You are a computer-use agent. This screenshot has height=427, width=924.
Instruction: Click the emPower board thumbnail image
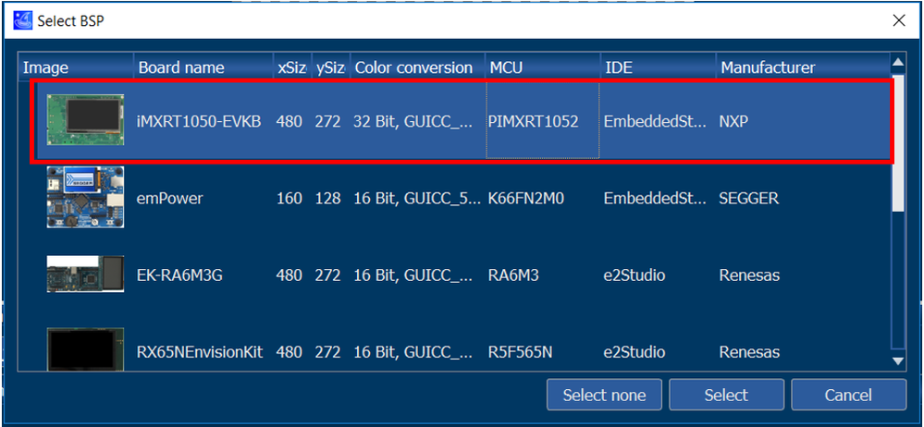[85, 198]
